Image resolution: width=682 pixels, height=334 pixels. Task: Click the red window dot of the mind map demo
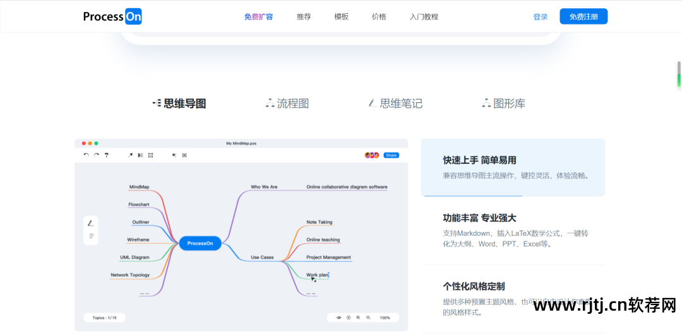coord(84,143)
